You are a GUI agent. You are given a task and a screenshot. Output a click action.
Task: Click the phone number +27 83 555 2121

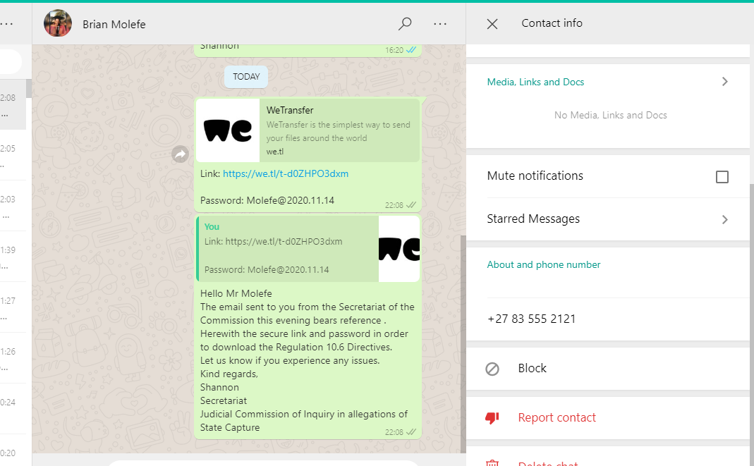pyautogui.click(x=531, y=319)
